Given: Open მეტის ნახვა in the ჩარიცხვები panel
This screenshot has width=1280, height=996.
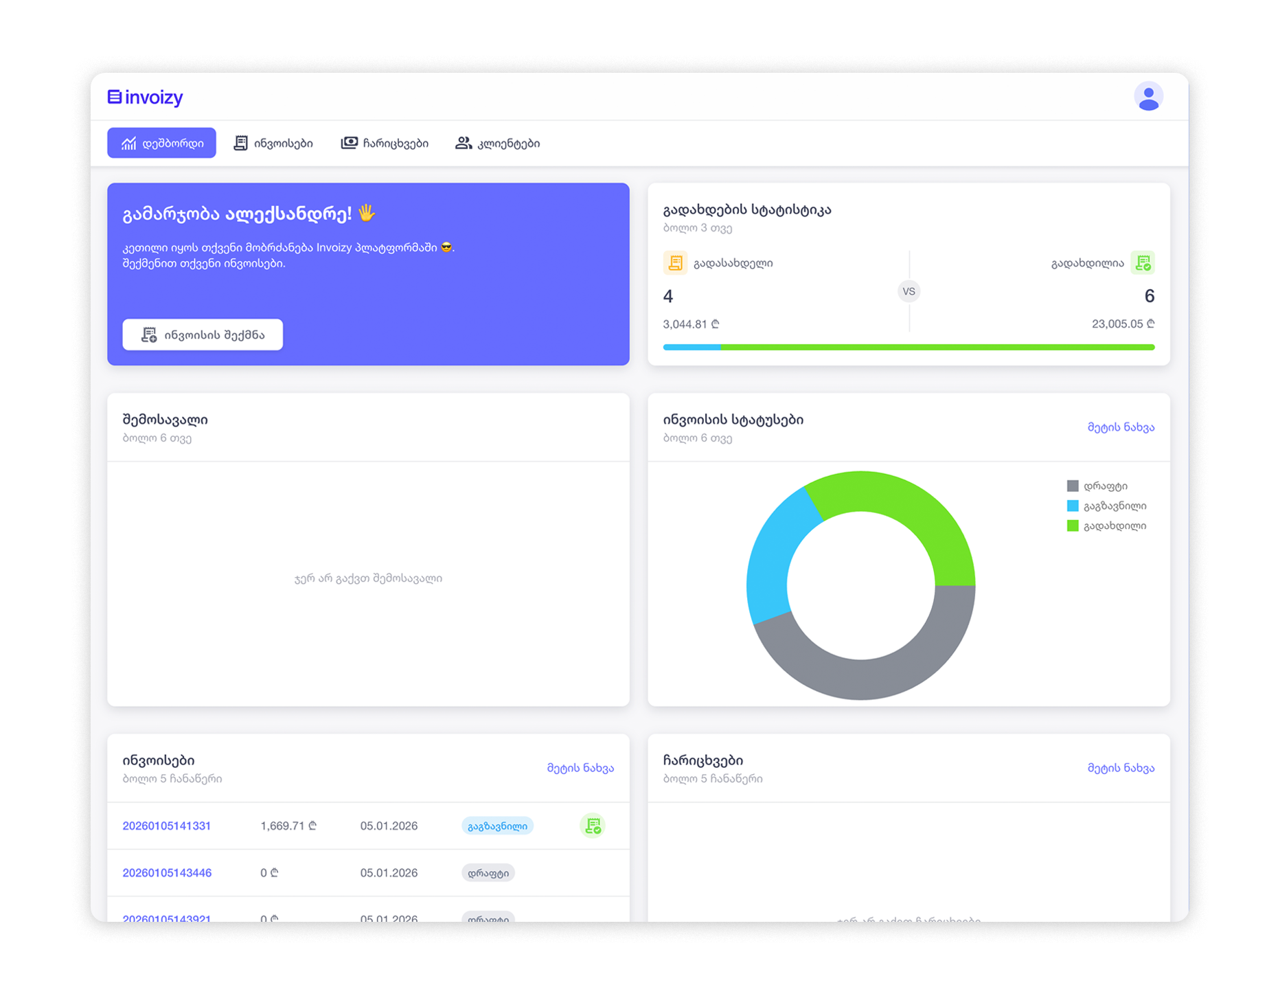Looking at the screenshot, I should (1121, 768).
